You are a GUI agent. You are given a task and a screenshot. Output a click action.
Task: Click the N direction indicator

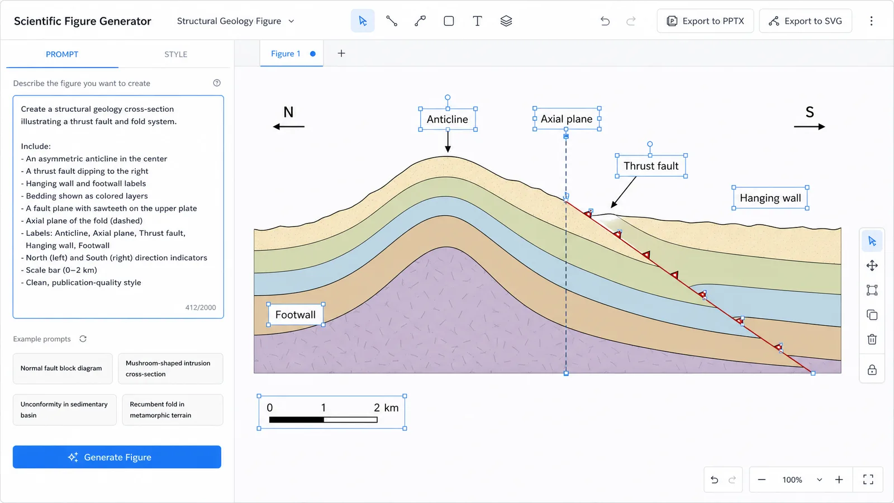(288, 118)
